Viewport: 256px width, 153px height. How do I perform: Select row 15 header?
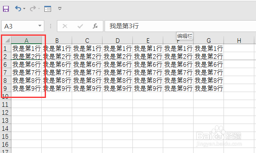tap(5, 136)
